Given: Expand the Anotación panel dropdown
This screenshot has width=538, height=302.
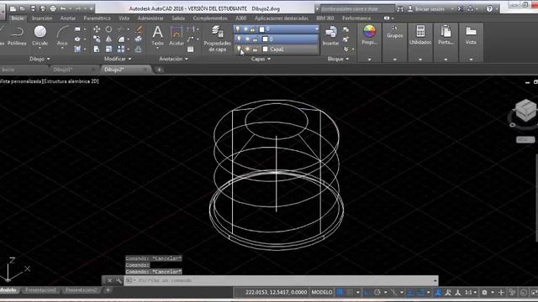Looking at the screenshot, I should point(173,59).
